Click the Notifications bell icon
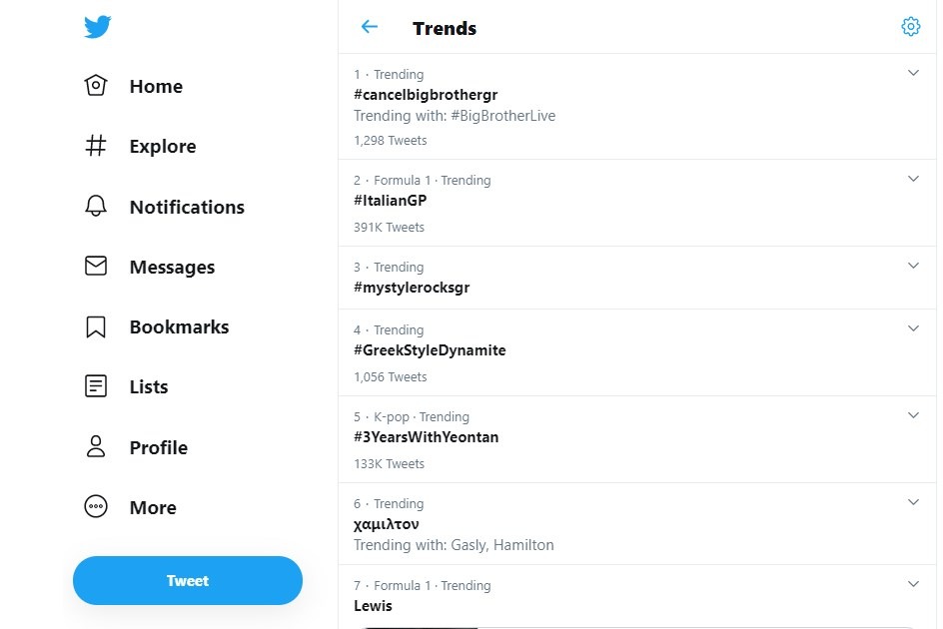The image size is (943, 629). pos(96,207)
